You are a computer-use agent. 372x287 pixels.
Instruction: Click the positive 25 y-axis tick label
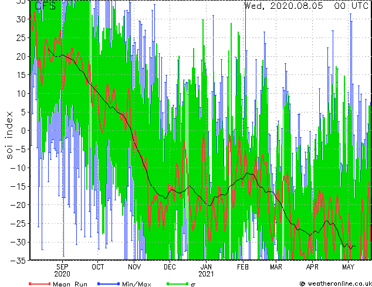click(21, 37)
